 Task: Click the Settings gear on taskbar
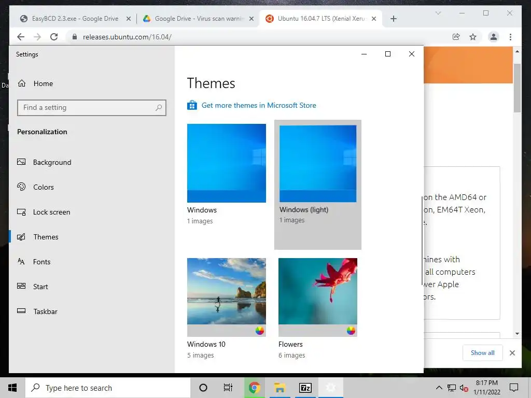pos(331,388)
